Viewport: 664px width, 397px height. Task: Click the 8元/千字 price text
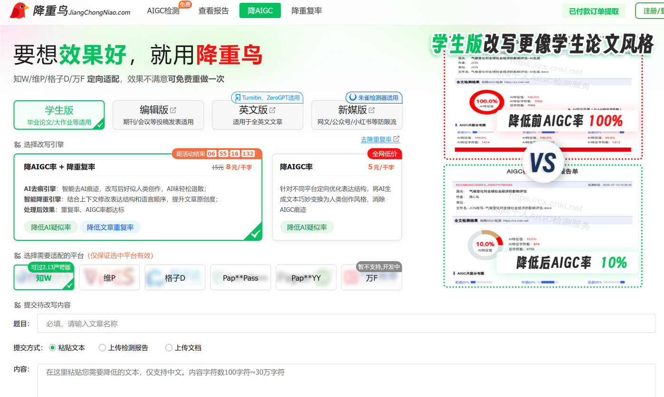tap(239, 167)
